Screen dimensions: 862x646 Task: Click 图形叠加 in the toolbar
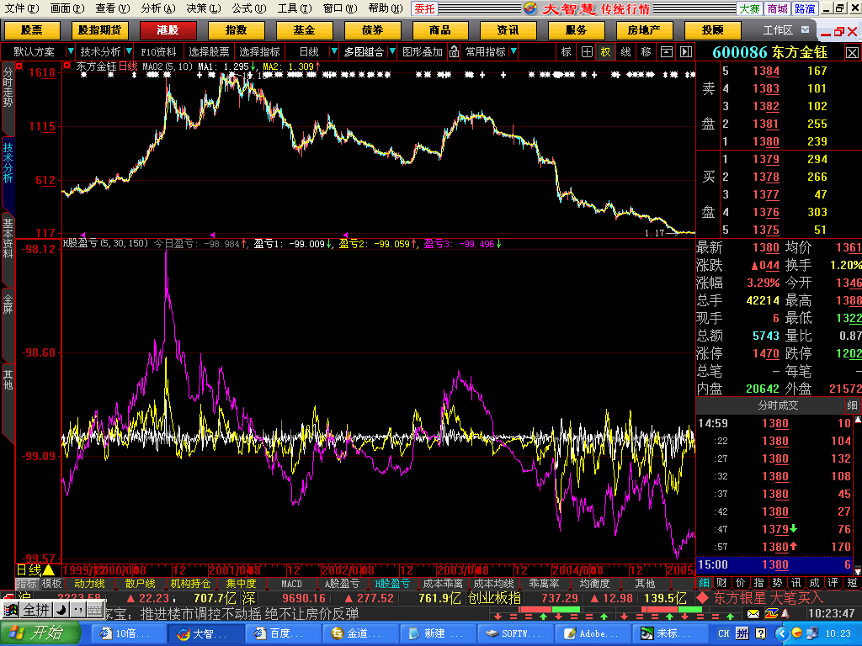423,51
